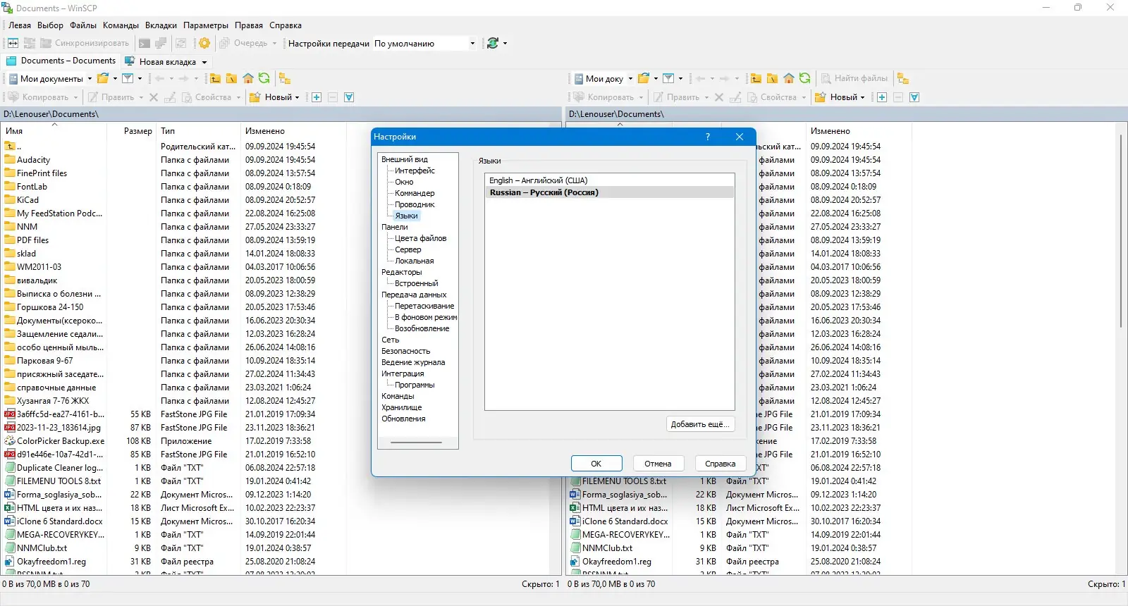Open the left panel open-directory dropdown arrow
The image size is (1128, 606).
115,79
